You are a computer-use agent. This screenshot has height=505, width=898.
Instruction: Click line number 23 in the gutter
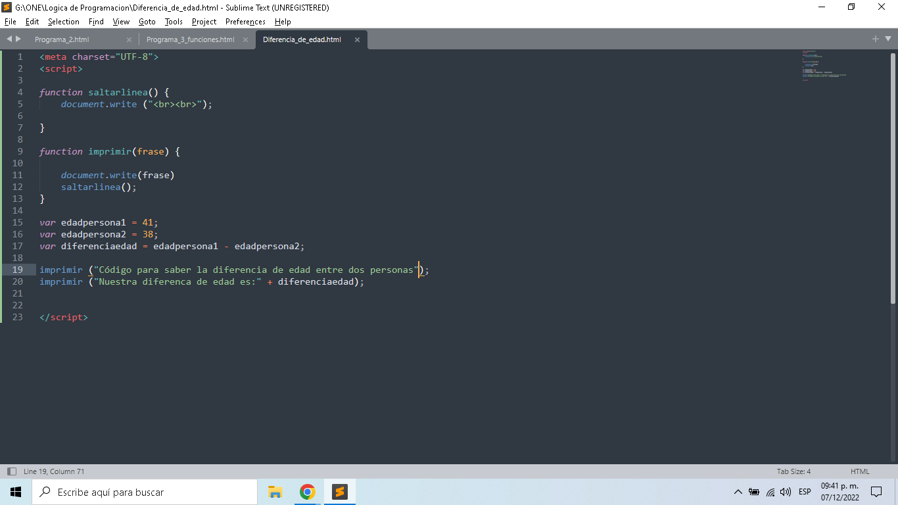pos(18,317)
